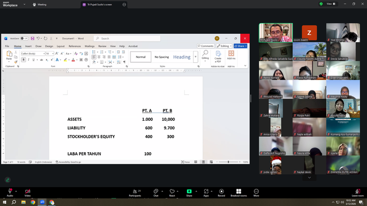
Task: Toggle Focus mode in Word status bar
Action: pyautogui.click(x=185, y=162)
